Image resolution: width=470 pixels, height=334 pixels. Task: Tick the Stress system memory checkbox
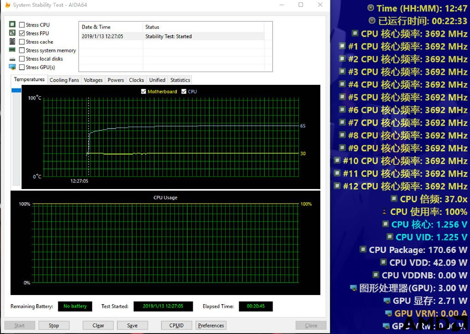22,50
